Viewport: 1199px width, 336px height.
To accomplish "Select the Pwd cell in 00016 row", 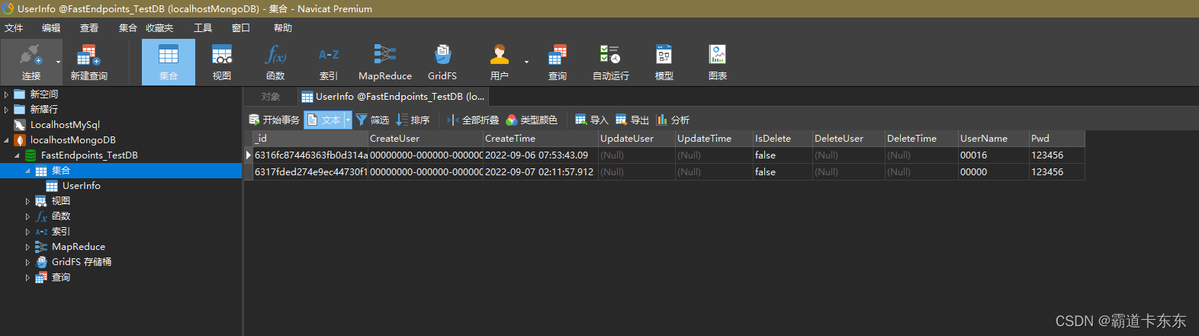I will pyautogui.click(x=1056, y=155).
